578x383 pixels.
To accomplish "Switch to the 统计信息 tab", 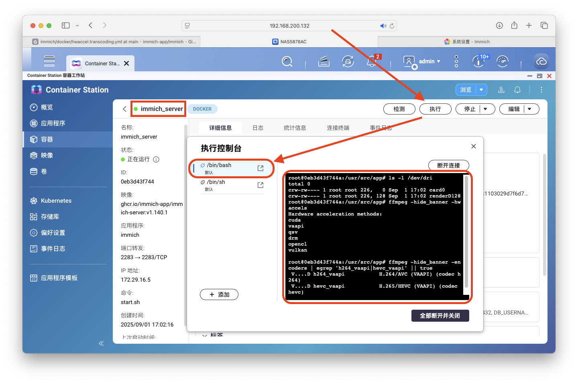I will 295,128.
